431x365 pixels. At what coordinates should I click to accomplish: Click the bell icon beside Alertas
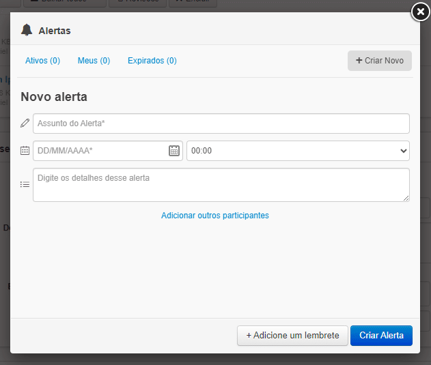tap(27, 30)
